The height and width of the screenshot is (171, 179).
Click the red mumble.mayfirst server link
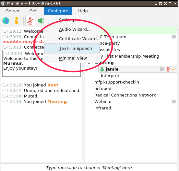[x=23, y=42]
